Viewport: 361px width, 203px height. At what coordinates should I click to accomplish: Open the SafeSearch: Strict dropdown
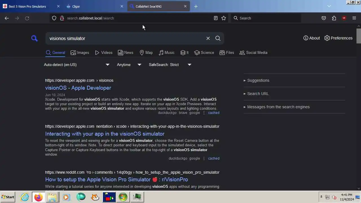pyautogui.click(x=170, y=65)
